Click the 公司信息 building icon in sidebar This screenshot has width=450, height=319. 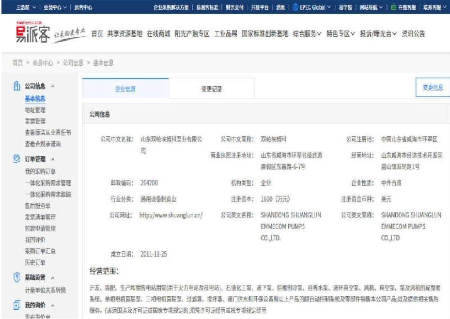click(17, 86)
